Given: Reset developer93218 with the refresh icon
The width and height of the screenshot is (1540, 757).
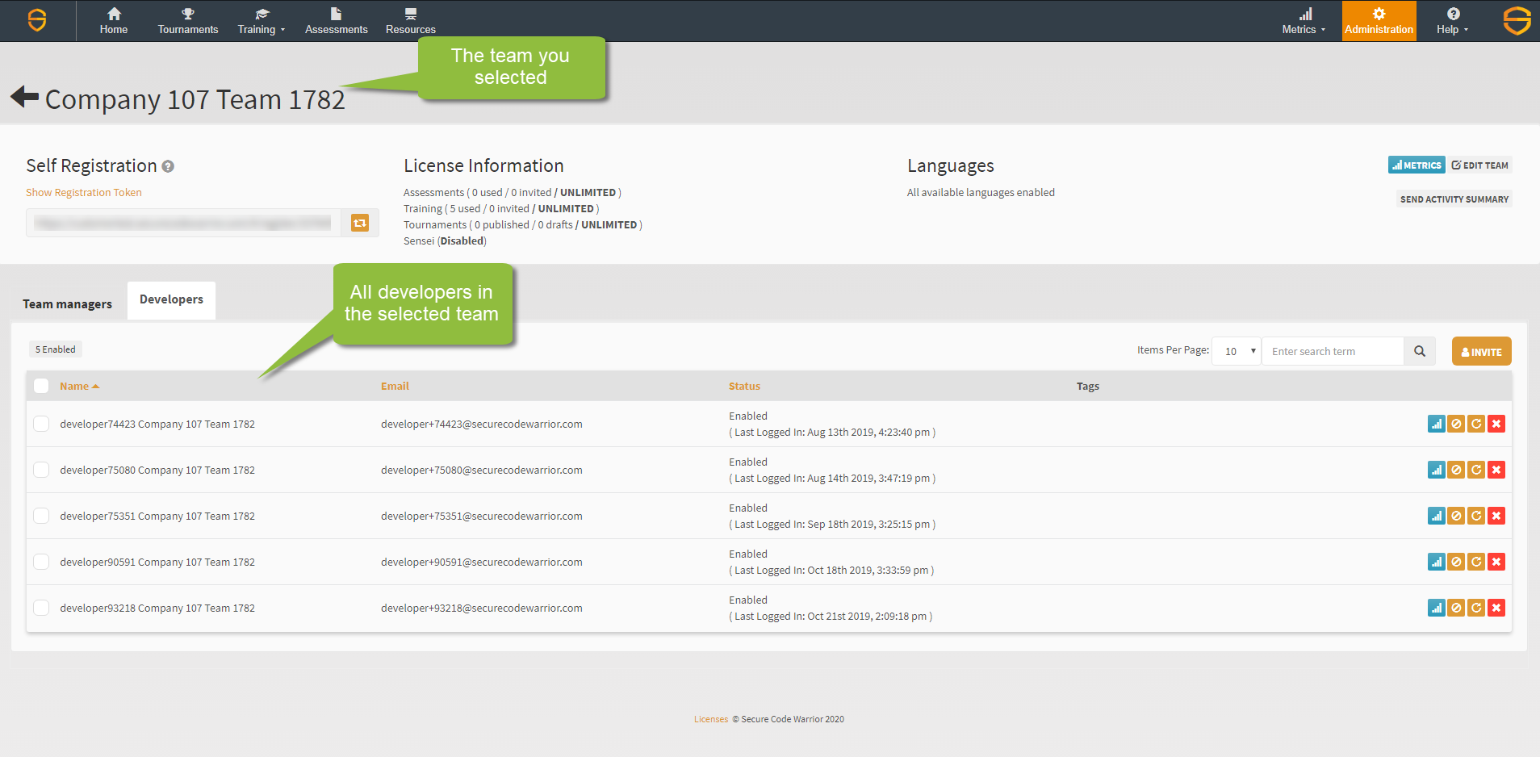Looking at the screenshot, I should click(x=1476, y=608).
